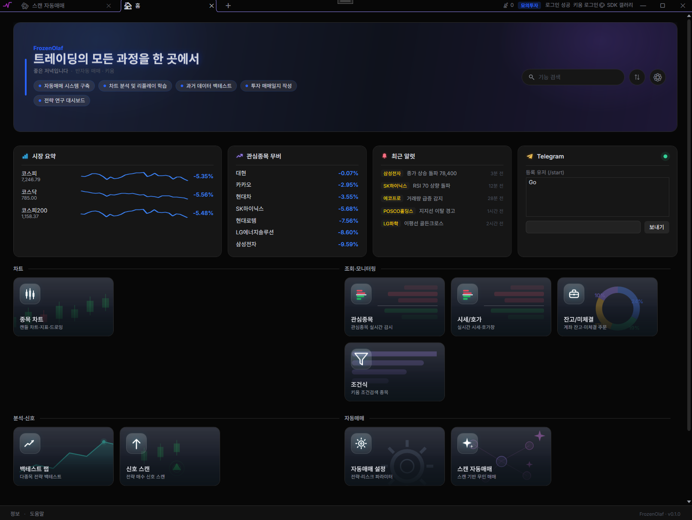Open 도움말 in the footer
The image size is (692, 520).
tap(37, 514)
